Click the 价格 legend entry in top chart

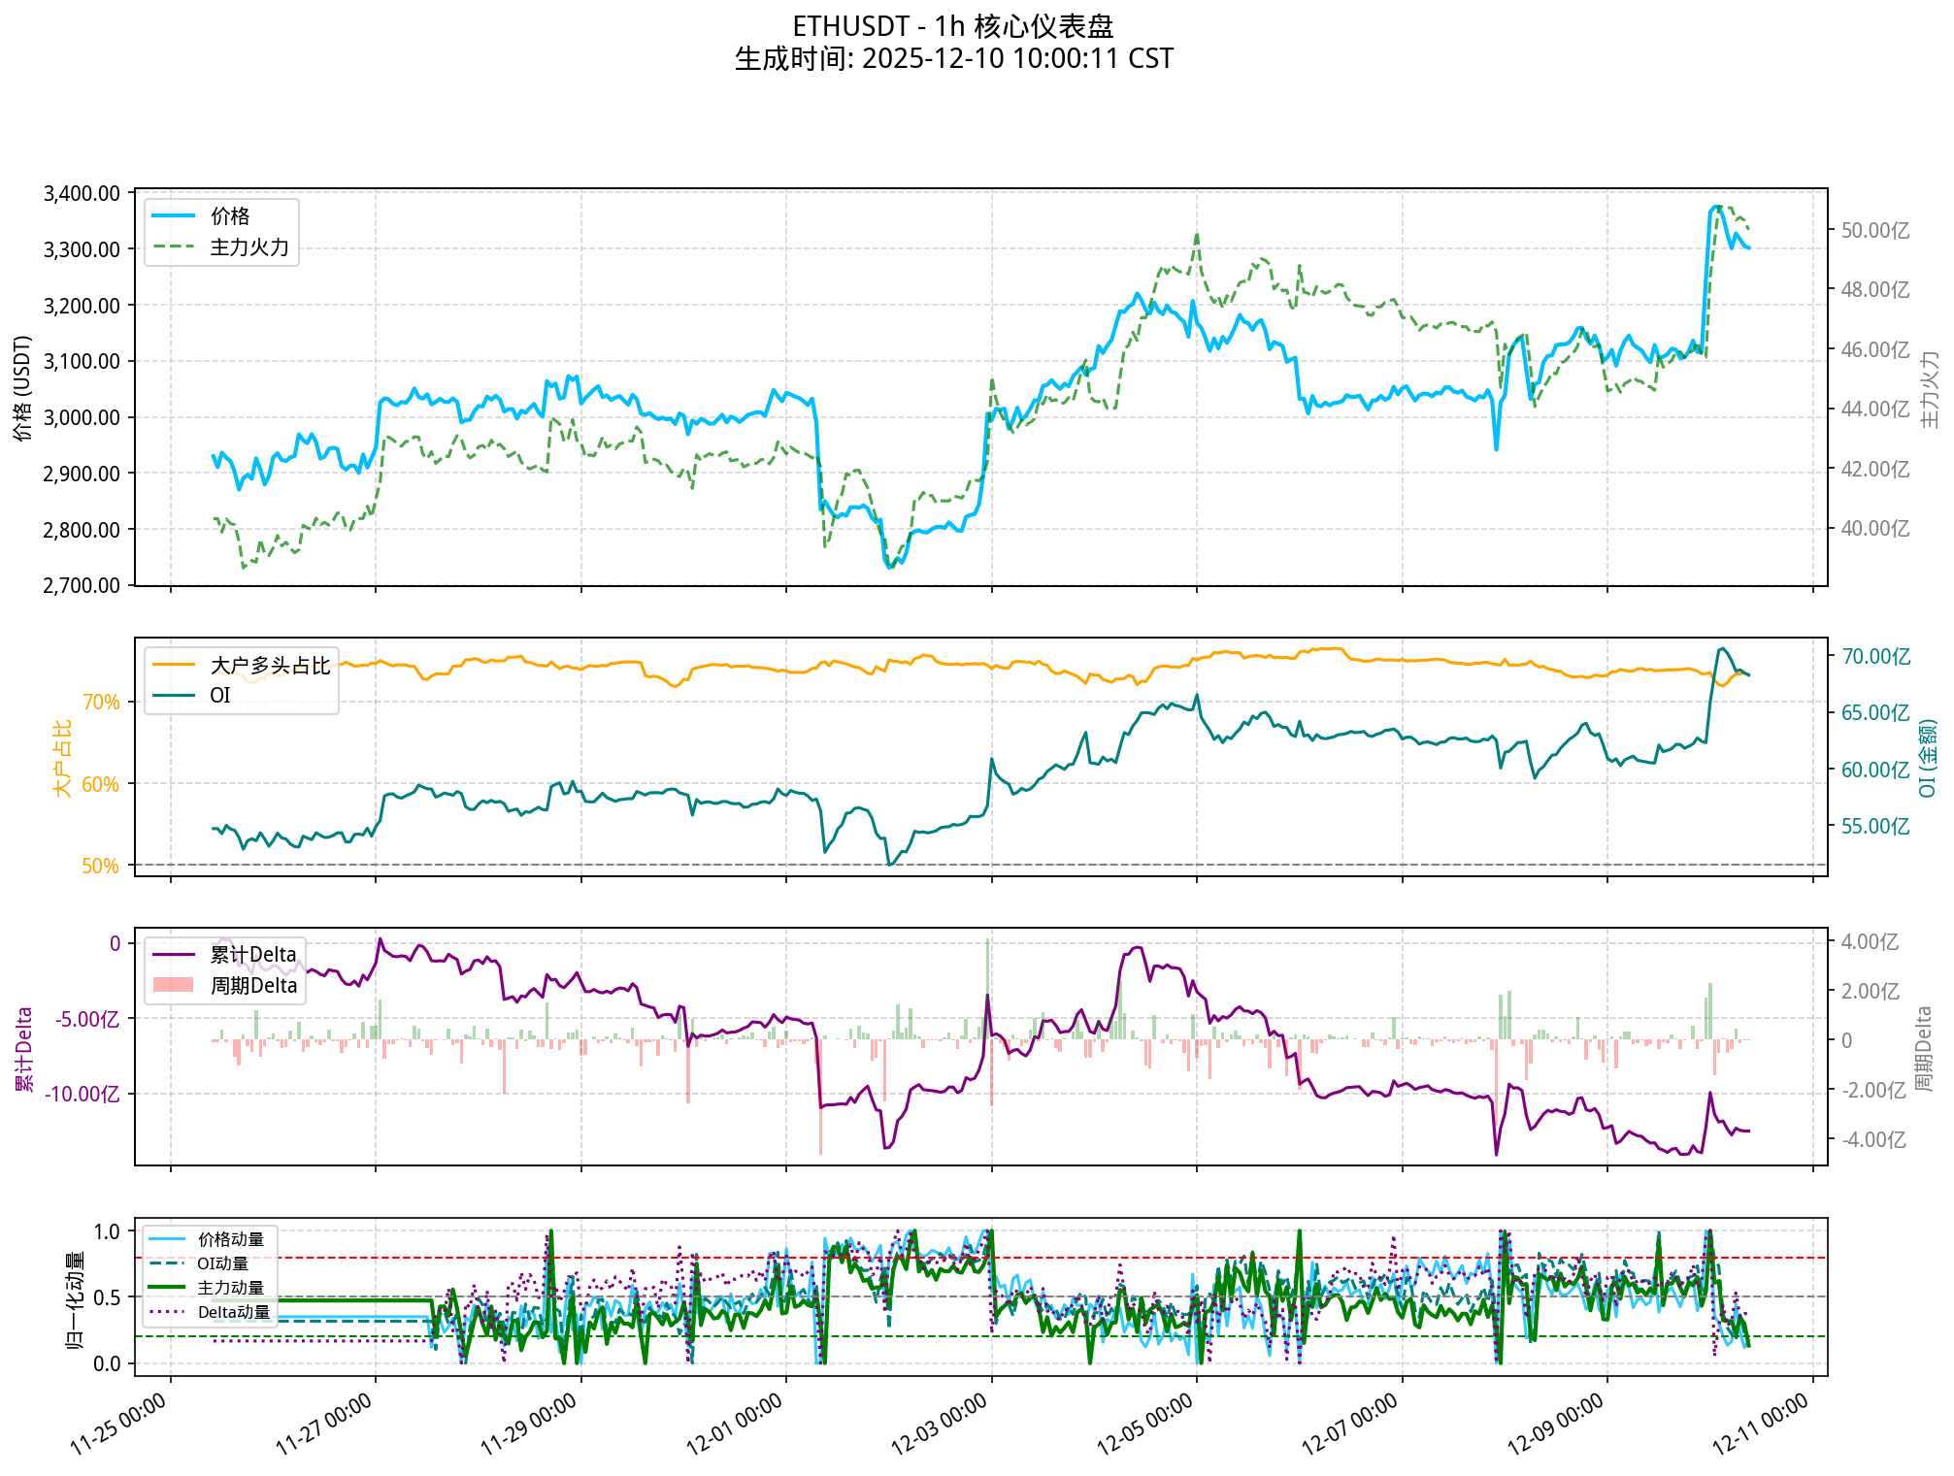[x=230, y=216]
